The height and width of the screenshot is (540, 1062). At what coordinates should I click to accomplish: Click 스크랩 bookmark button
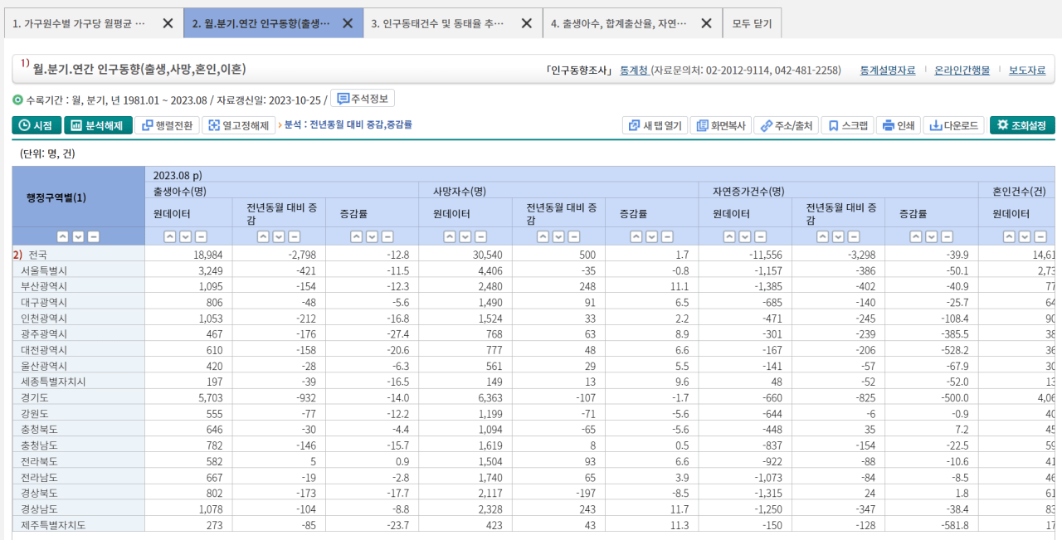pyautogui.click(x=848, y=125)
